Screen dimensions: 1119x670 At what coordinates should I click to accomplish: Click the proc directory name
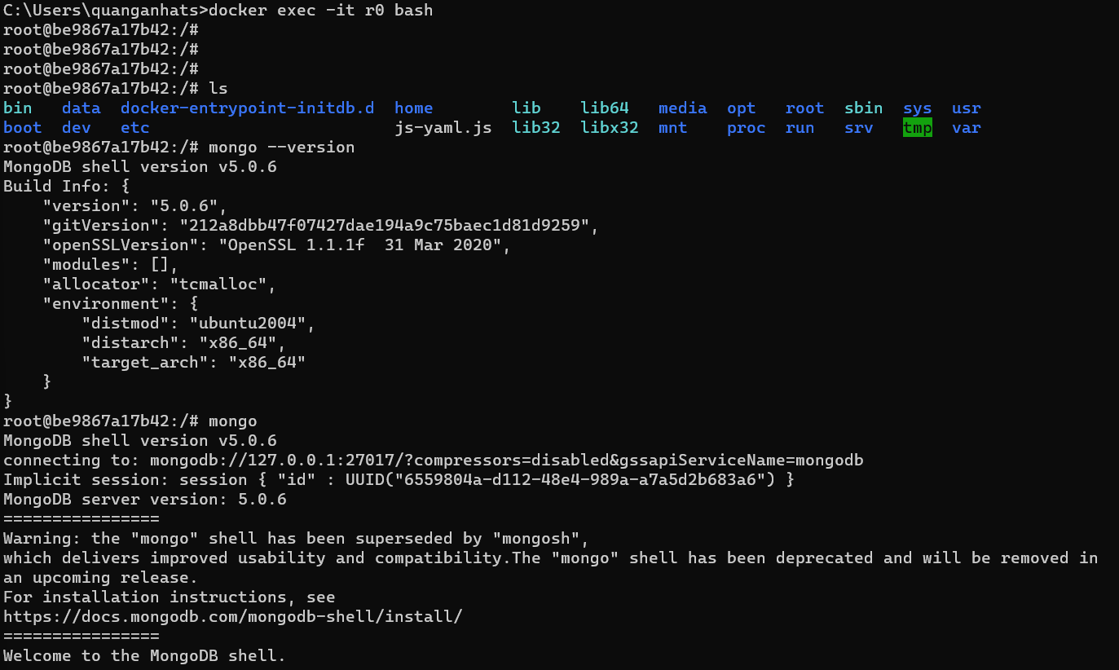point(746,128)
